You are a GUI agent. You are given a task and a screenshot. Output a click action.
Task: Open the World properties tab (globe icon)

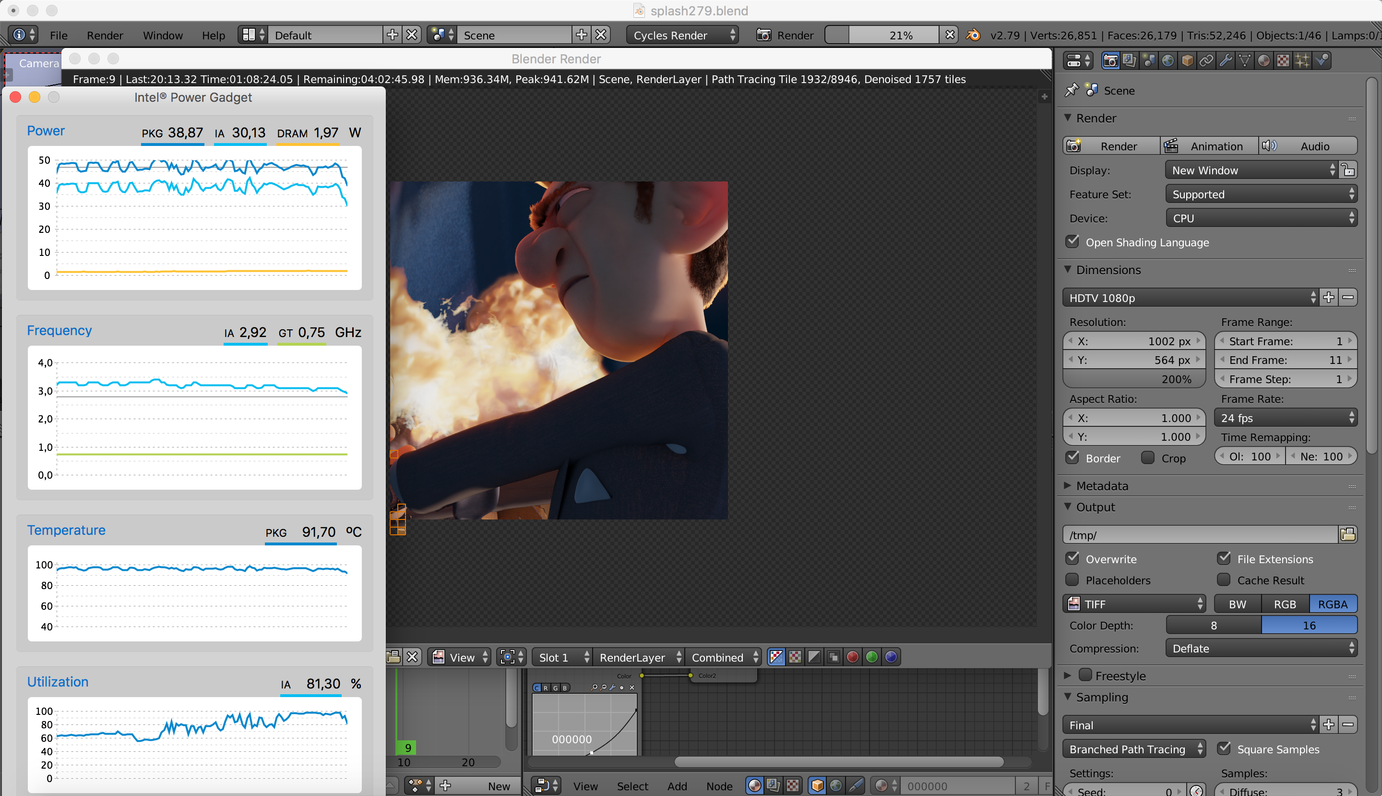[1168, 60]
